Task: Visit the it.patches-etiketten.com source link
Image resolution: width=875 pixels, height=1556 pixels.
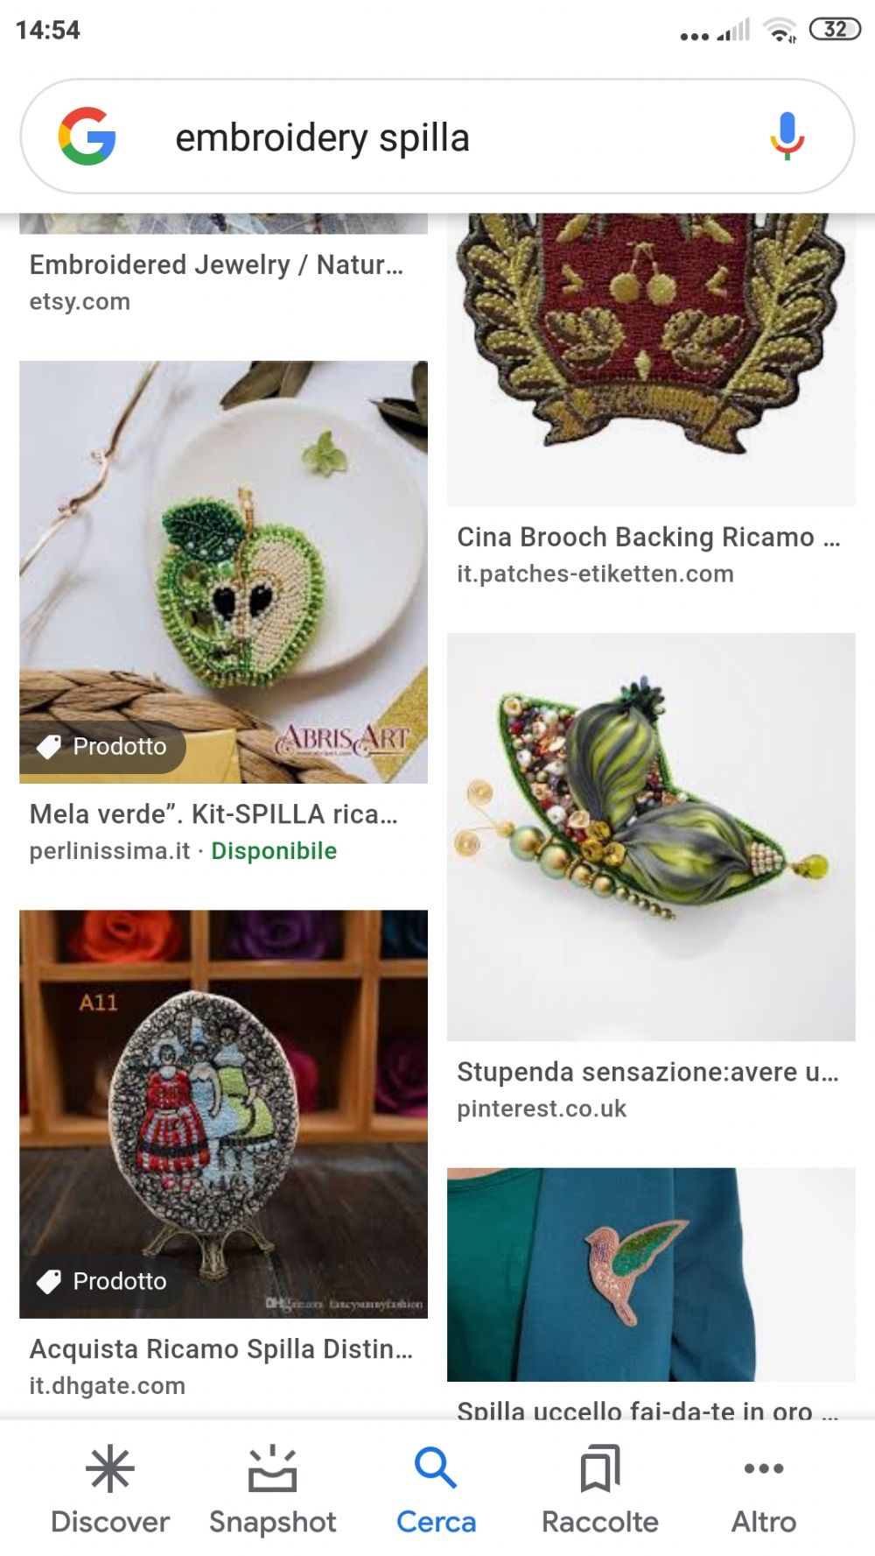Action: click(595, 574)
